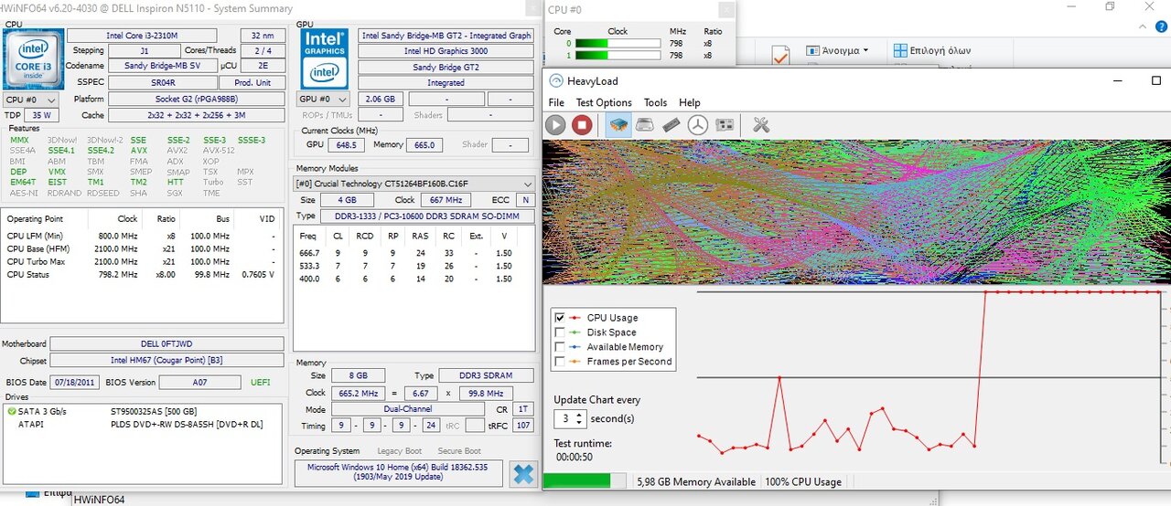Click the SATA 3 Gb/s green status indicator
Viewport: 1171px width, 506px height.
click(x=11, y=412)
